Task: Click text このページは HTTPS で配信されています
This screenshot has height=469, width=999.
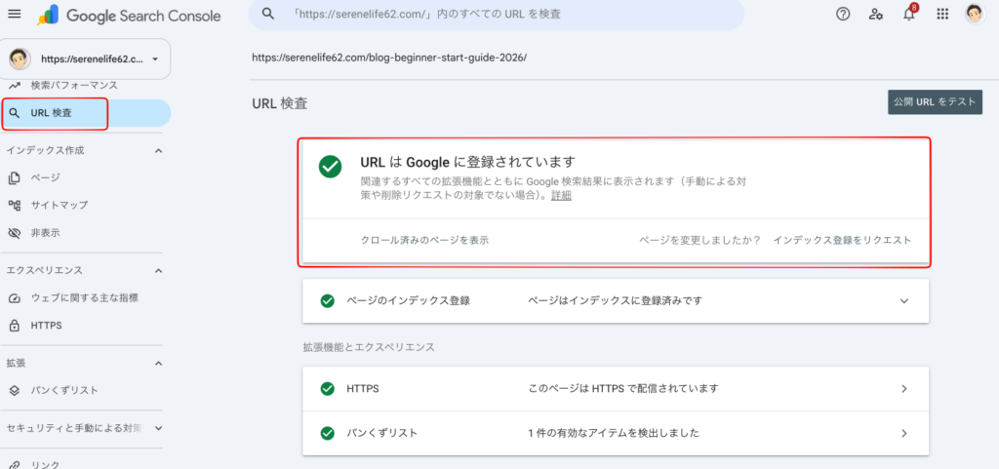Action: click(623, 388)
